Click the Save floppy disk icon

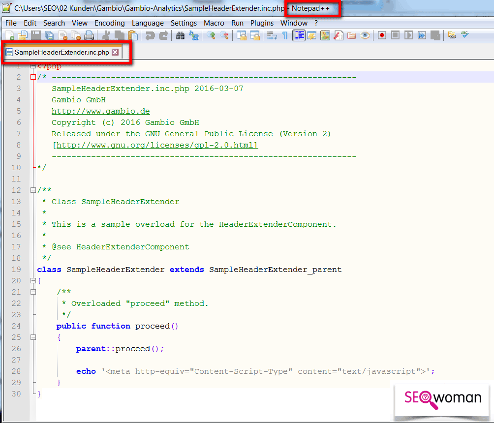click(x=36, y=35)
